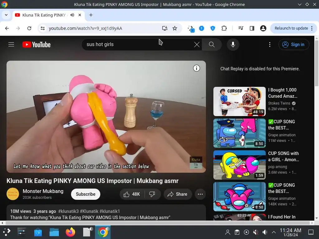Viewport: 319px width, 239px height.
Task: Click the Sign in button
Action: click(294, 45)
